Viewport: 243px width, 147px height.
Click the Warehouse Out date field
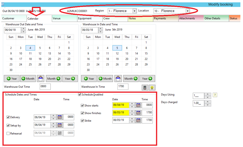12,30
